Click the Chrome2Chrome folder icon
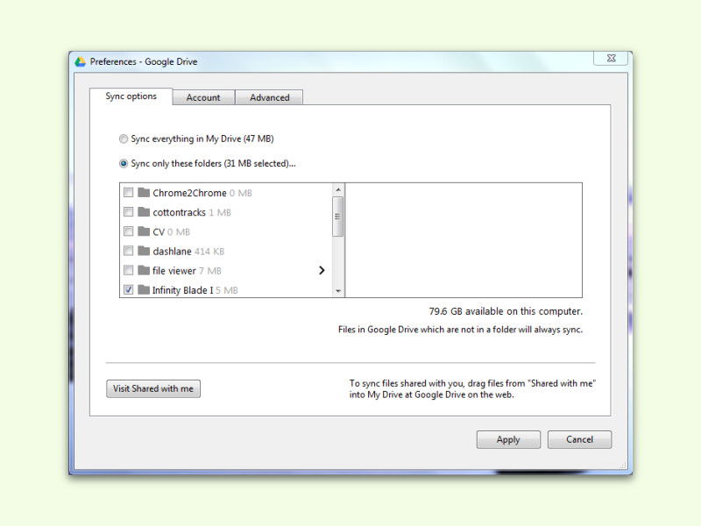The height and width of the screenshot is (526, 701). (144, 193)
